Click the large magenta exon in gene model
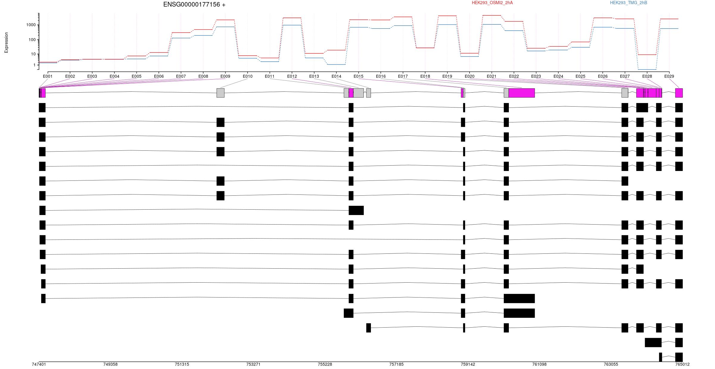The height and width of the screenshot is (369, 715). pos(522,93)
